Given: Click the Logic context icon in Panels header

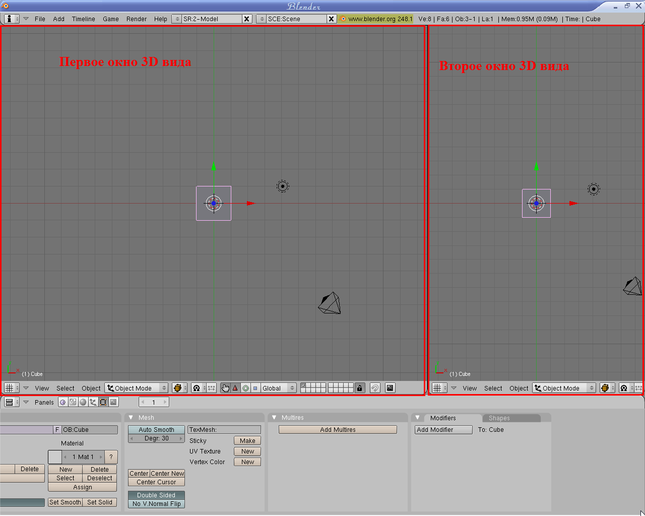Looking at the screenshot, I should [63, 402].
